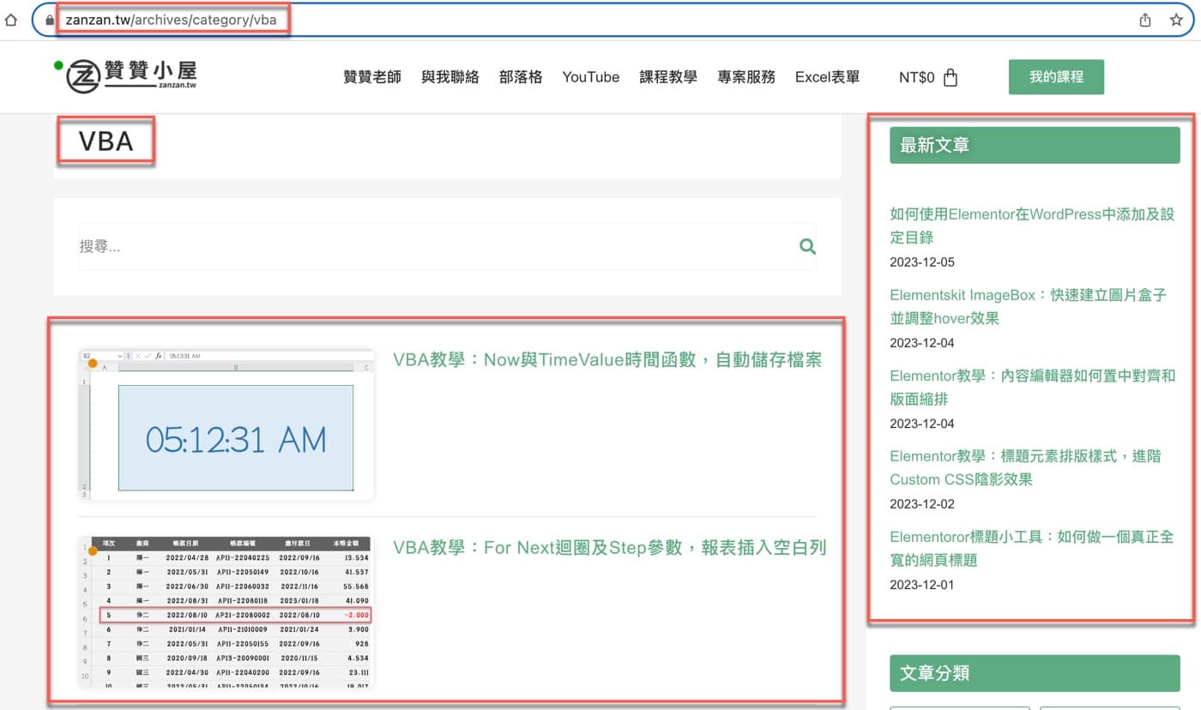
Task: Click the green search magnifier icon
Action: (x=807, y=246)
